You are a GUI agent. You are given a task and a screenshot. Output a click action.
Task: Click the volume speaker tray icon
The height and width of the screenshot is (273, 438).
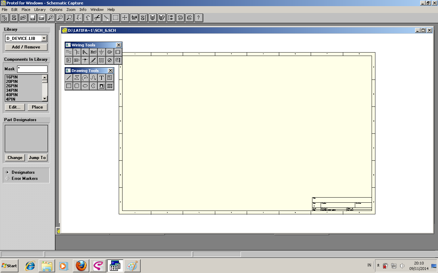(x=402, y=265)
